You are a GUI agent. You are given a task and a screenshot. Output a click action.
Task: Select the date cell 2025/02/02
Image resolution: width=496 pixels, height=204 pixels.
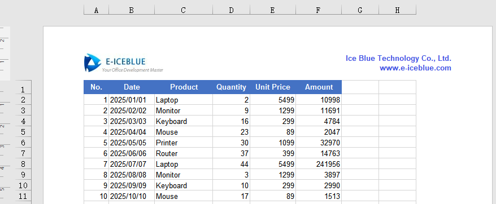coord(132,110)
